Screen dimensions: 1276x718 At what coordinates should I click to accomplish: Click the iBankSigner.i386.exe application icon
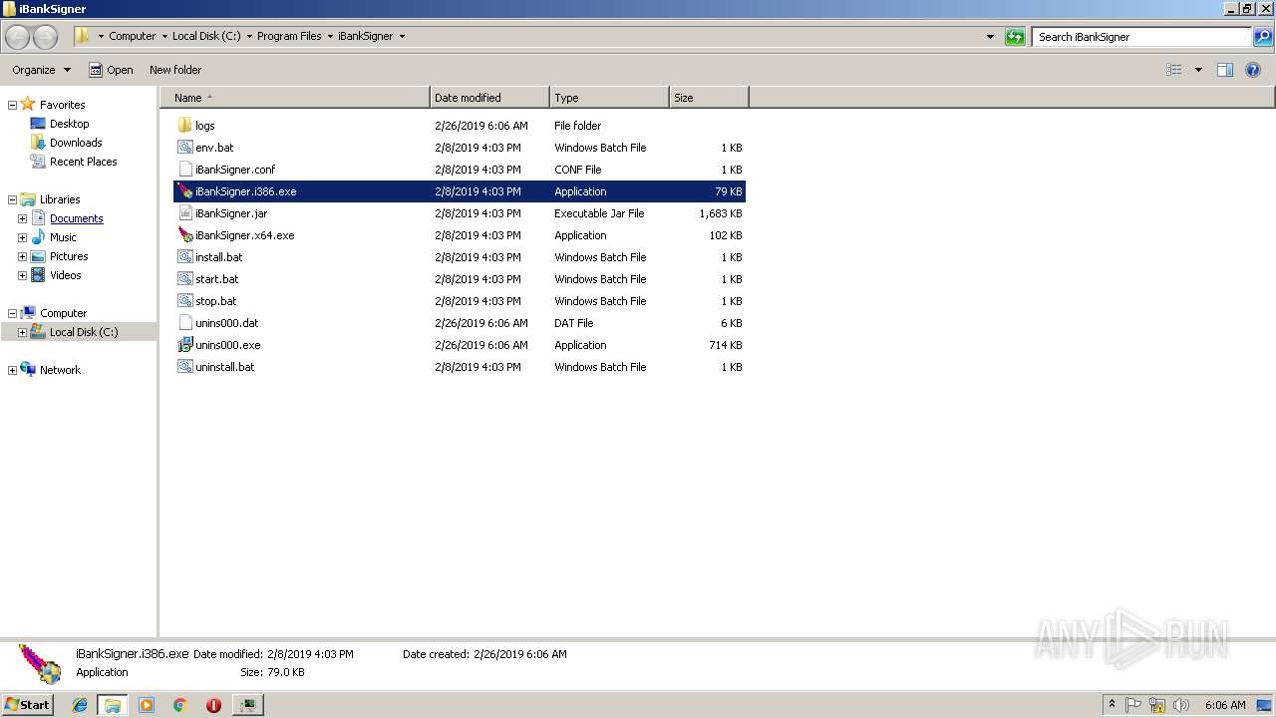click(184, 191)
